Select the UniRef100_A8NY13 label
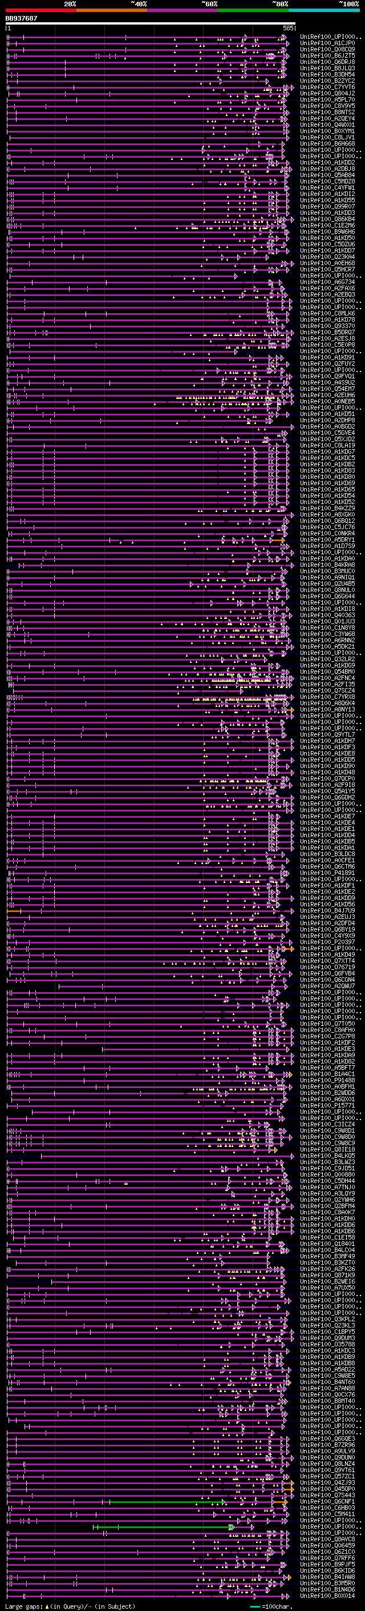This screenshot has height=1611, width=365. [x=327, y=709]
